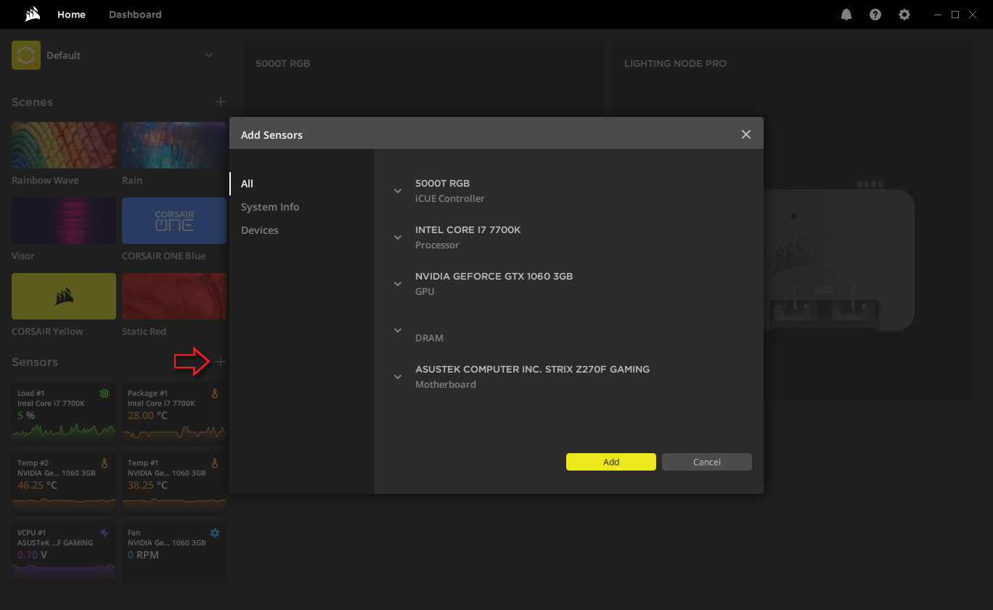The height and width of the screenshot is (610, 993).
Task: Add a new sensor with plus icon
Action: tap(221, 362)
